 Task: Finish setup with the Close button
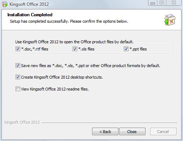click(x=132, y=132)
